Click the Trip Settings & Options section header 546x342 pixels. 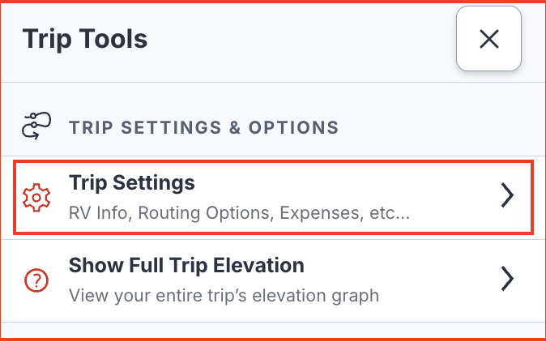pos(203,127)
